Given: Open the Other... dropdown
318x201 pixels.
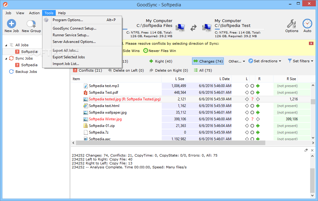Looking at the screenshot, I should click(237, 61).
